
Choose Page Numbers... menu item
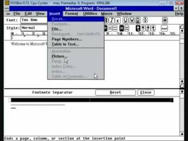coord(76,39)
